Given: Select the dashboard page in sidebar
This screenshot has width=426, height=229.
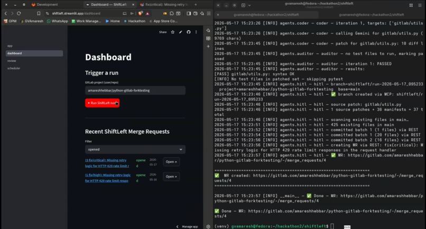Looking at the screenshot, I should pos(34,53).
